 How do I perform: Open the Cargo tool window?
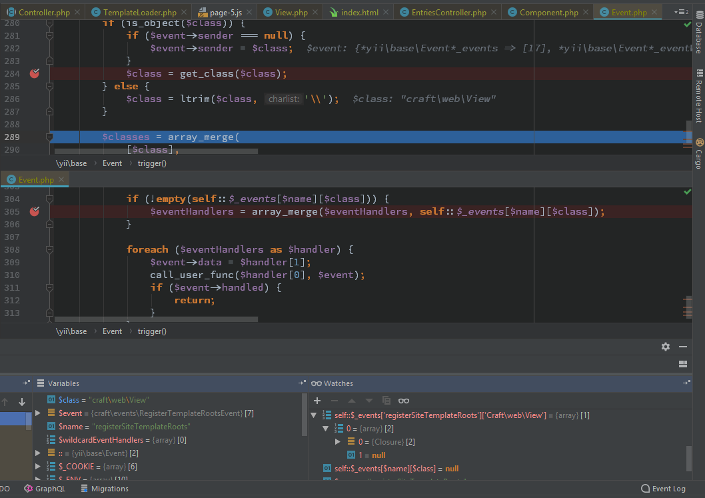point(699,153)
